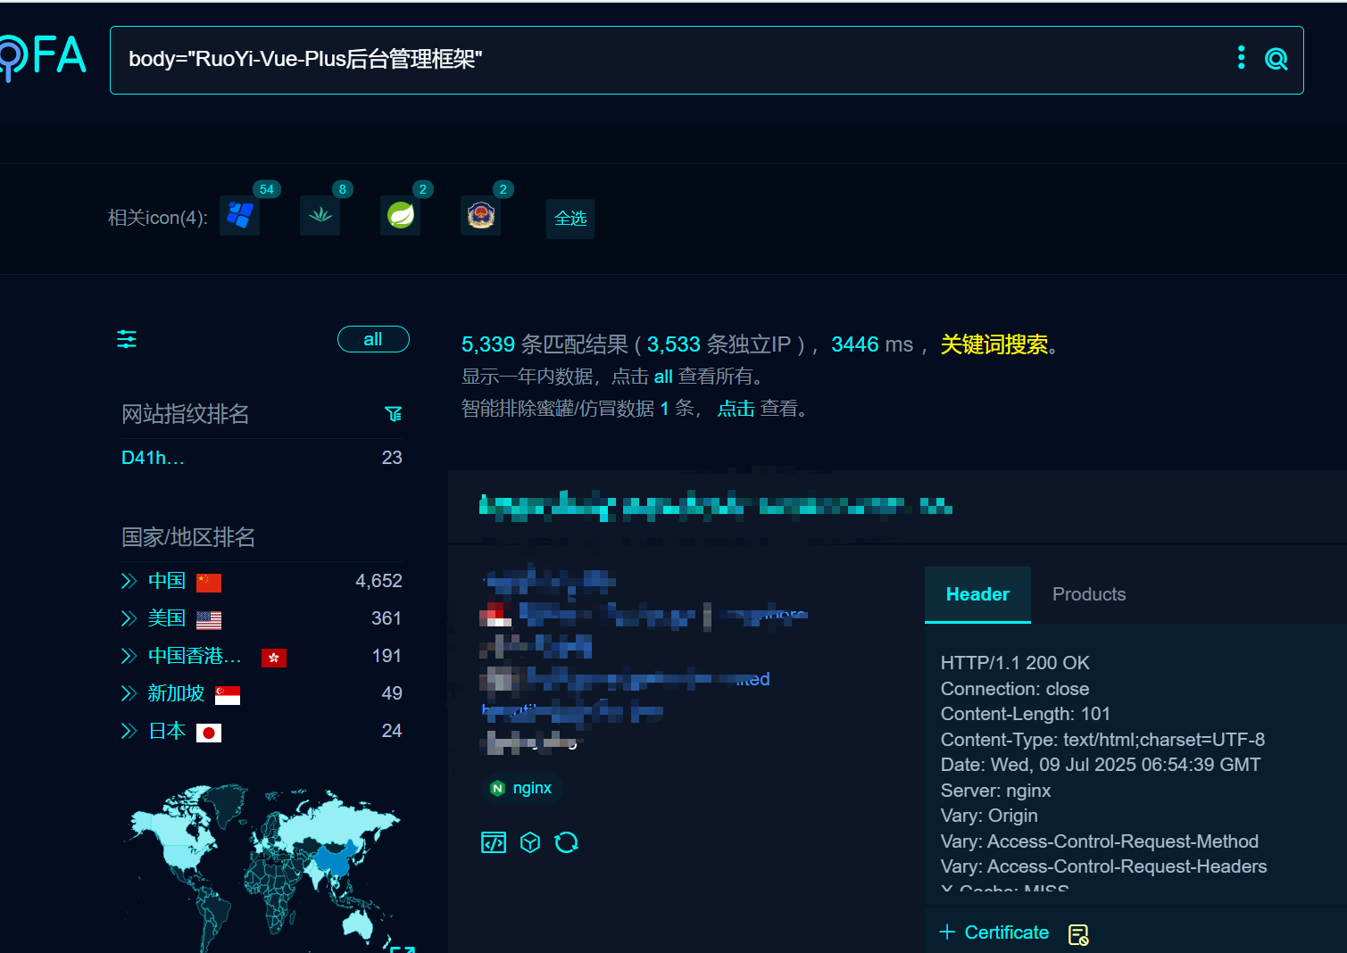Click the China flag icon
The width and height of the screenshot is (1347, 953).
(x=209, y=583)
